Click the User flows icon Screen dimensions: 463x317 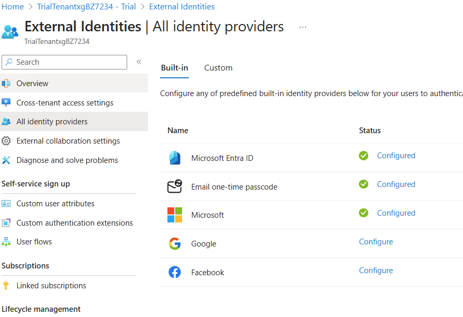6,242
